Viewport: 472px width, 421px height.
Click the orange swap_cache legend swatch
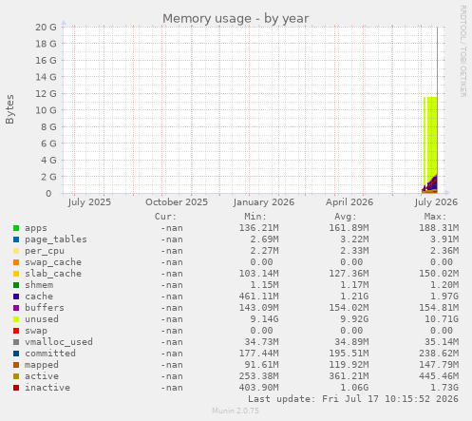(x=16, y=262)
